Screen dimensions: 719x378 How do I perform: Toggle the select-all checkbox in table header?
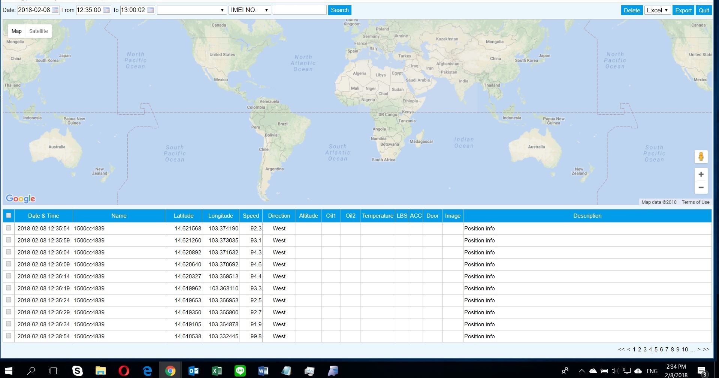point(9,215)
